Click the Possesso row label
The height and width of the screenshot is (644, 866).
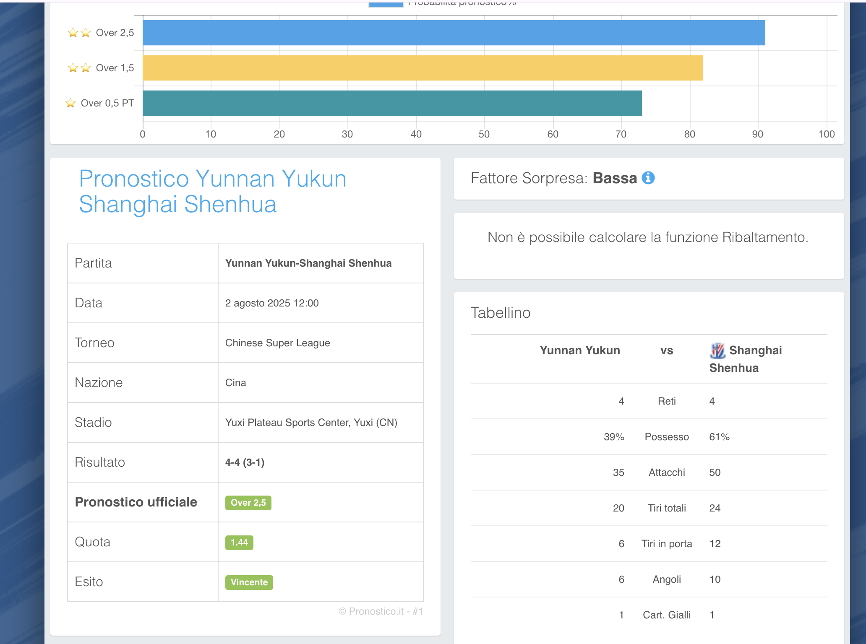tap(667, 437)
